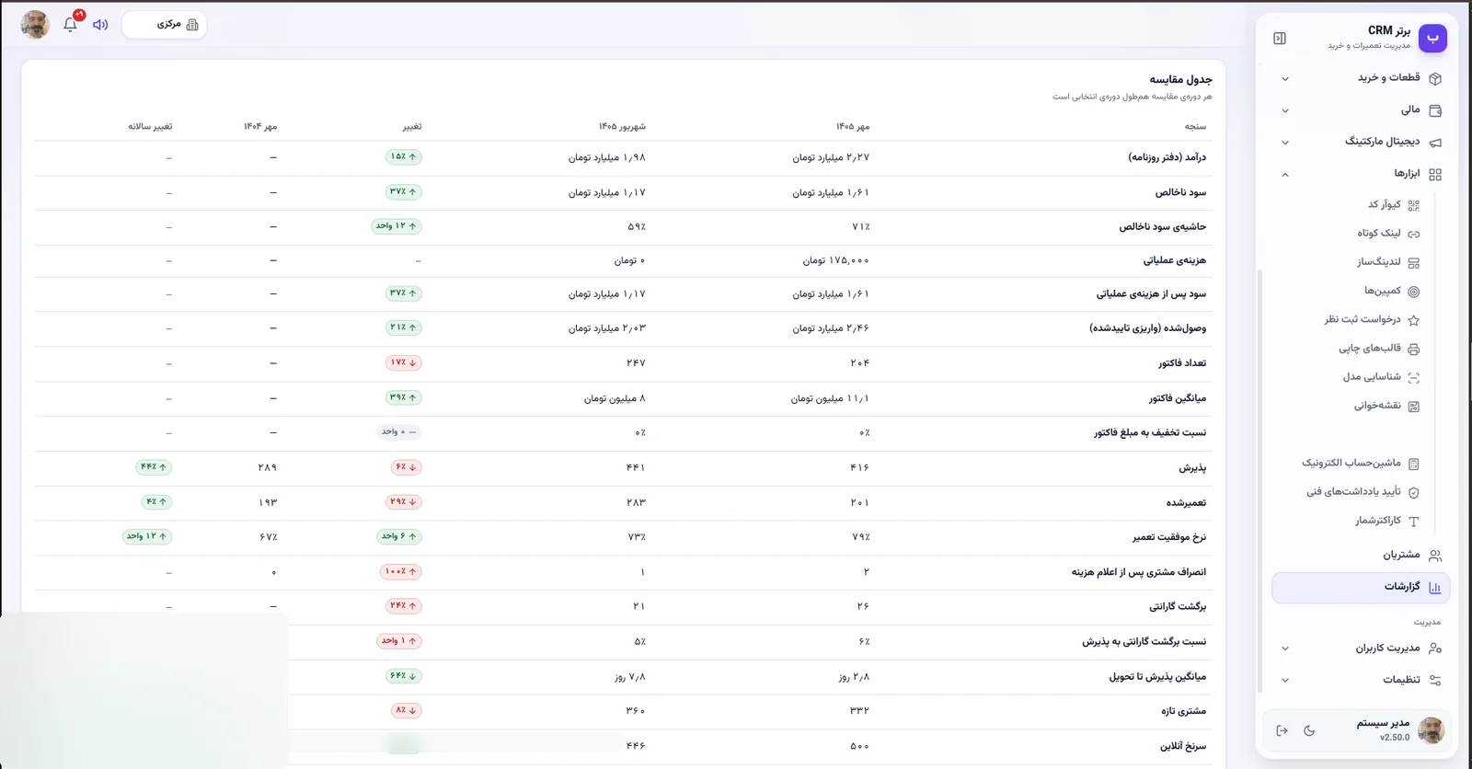This screenshot has height=769, width=1472.
Task: Toggle dark mode with the moon icon
Action: tap(1309, 730)
